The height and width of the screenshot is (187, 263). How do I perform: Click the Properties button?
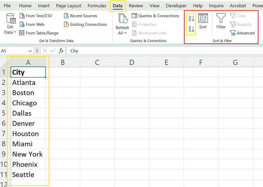coord(144,25)
